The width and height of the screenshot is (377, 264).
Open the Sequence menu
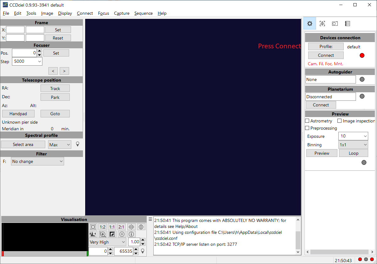(x=143, y=13)
